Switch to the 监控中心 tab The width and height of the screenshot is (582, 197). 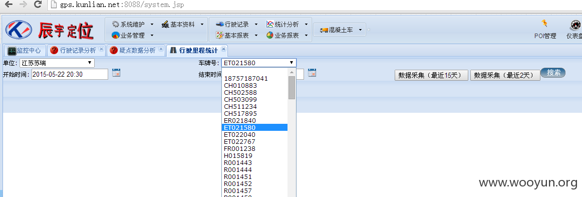point(25,51)
